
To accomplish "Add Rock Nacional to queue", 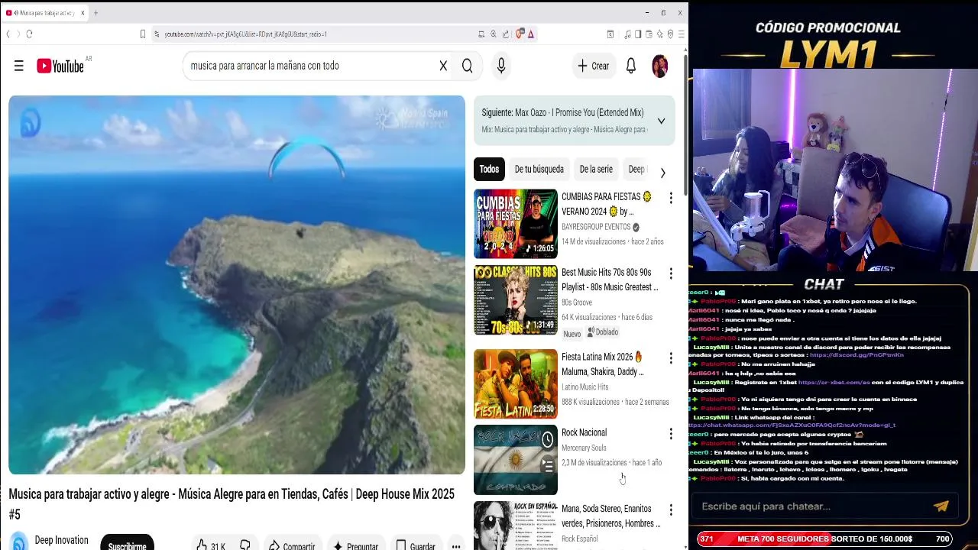I will point(548,465).
